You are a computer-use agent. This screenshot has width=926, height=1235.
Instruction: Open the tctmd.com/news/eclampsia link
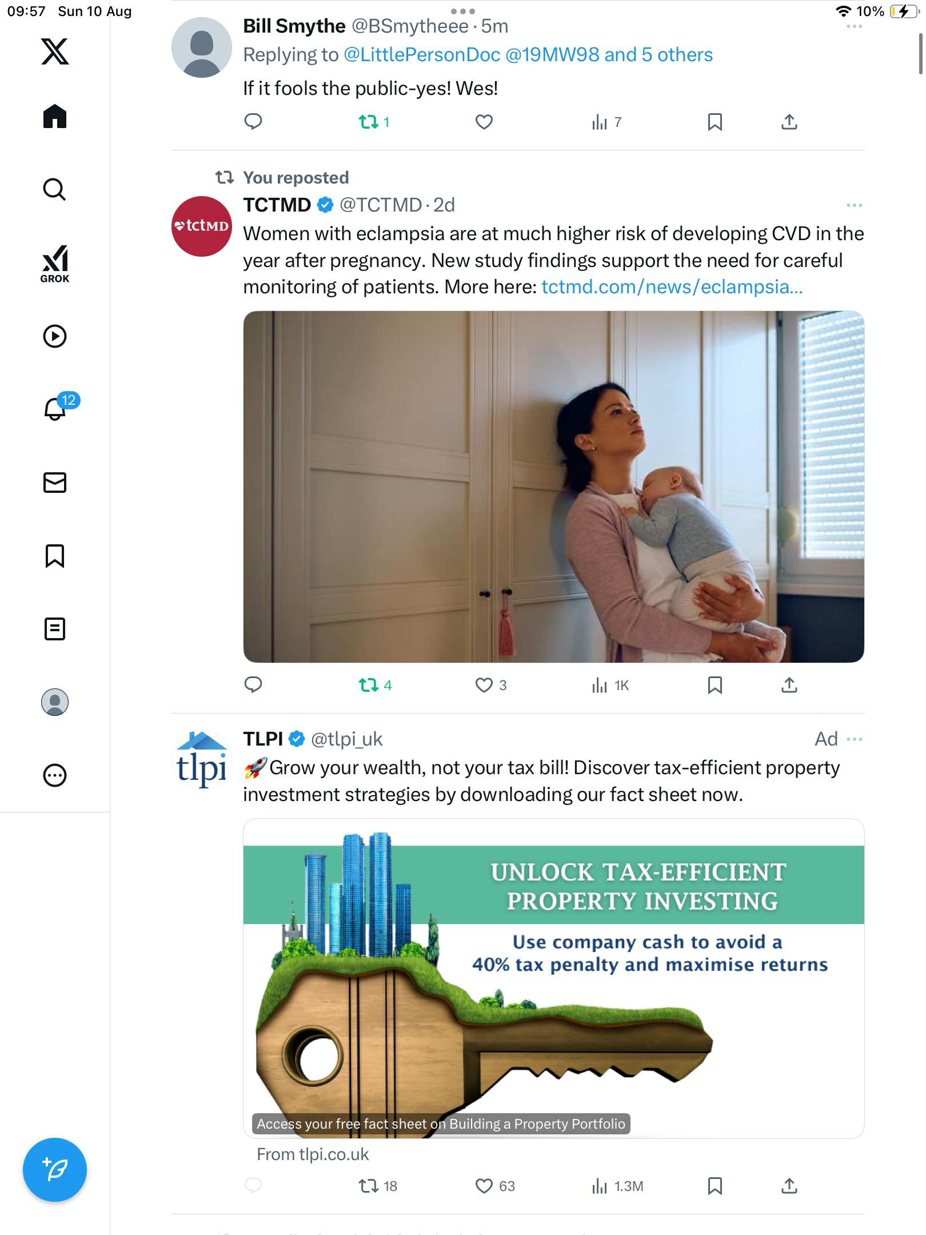coord(672,287)
